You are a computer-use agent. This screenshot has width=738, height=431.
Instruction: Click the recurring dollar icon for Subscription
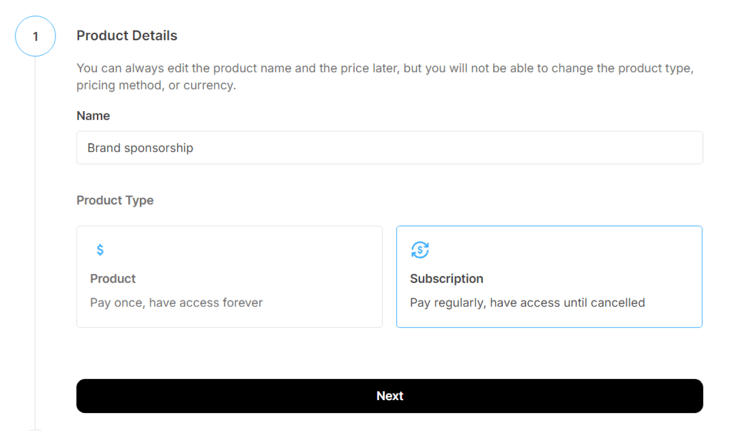pyautogui.click(x=420, y=250)
